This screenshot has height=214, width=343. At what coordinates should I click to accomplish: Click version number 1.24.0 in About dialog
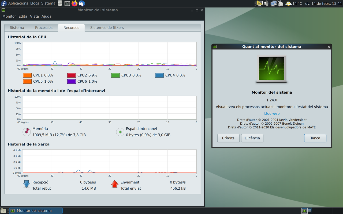click(272, 100)
